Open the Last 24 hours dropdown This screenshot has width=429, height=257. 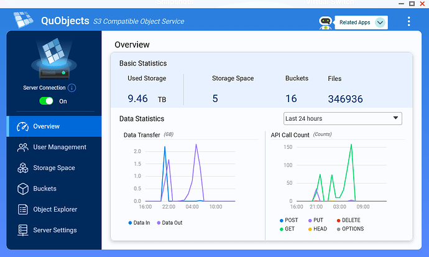pos(343,118)
